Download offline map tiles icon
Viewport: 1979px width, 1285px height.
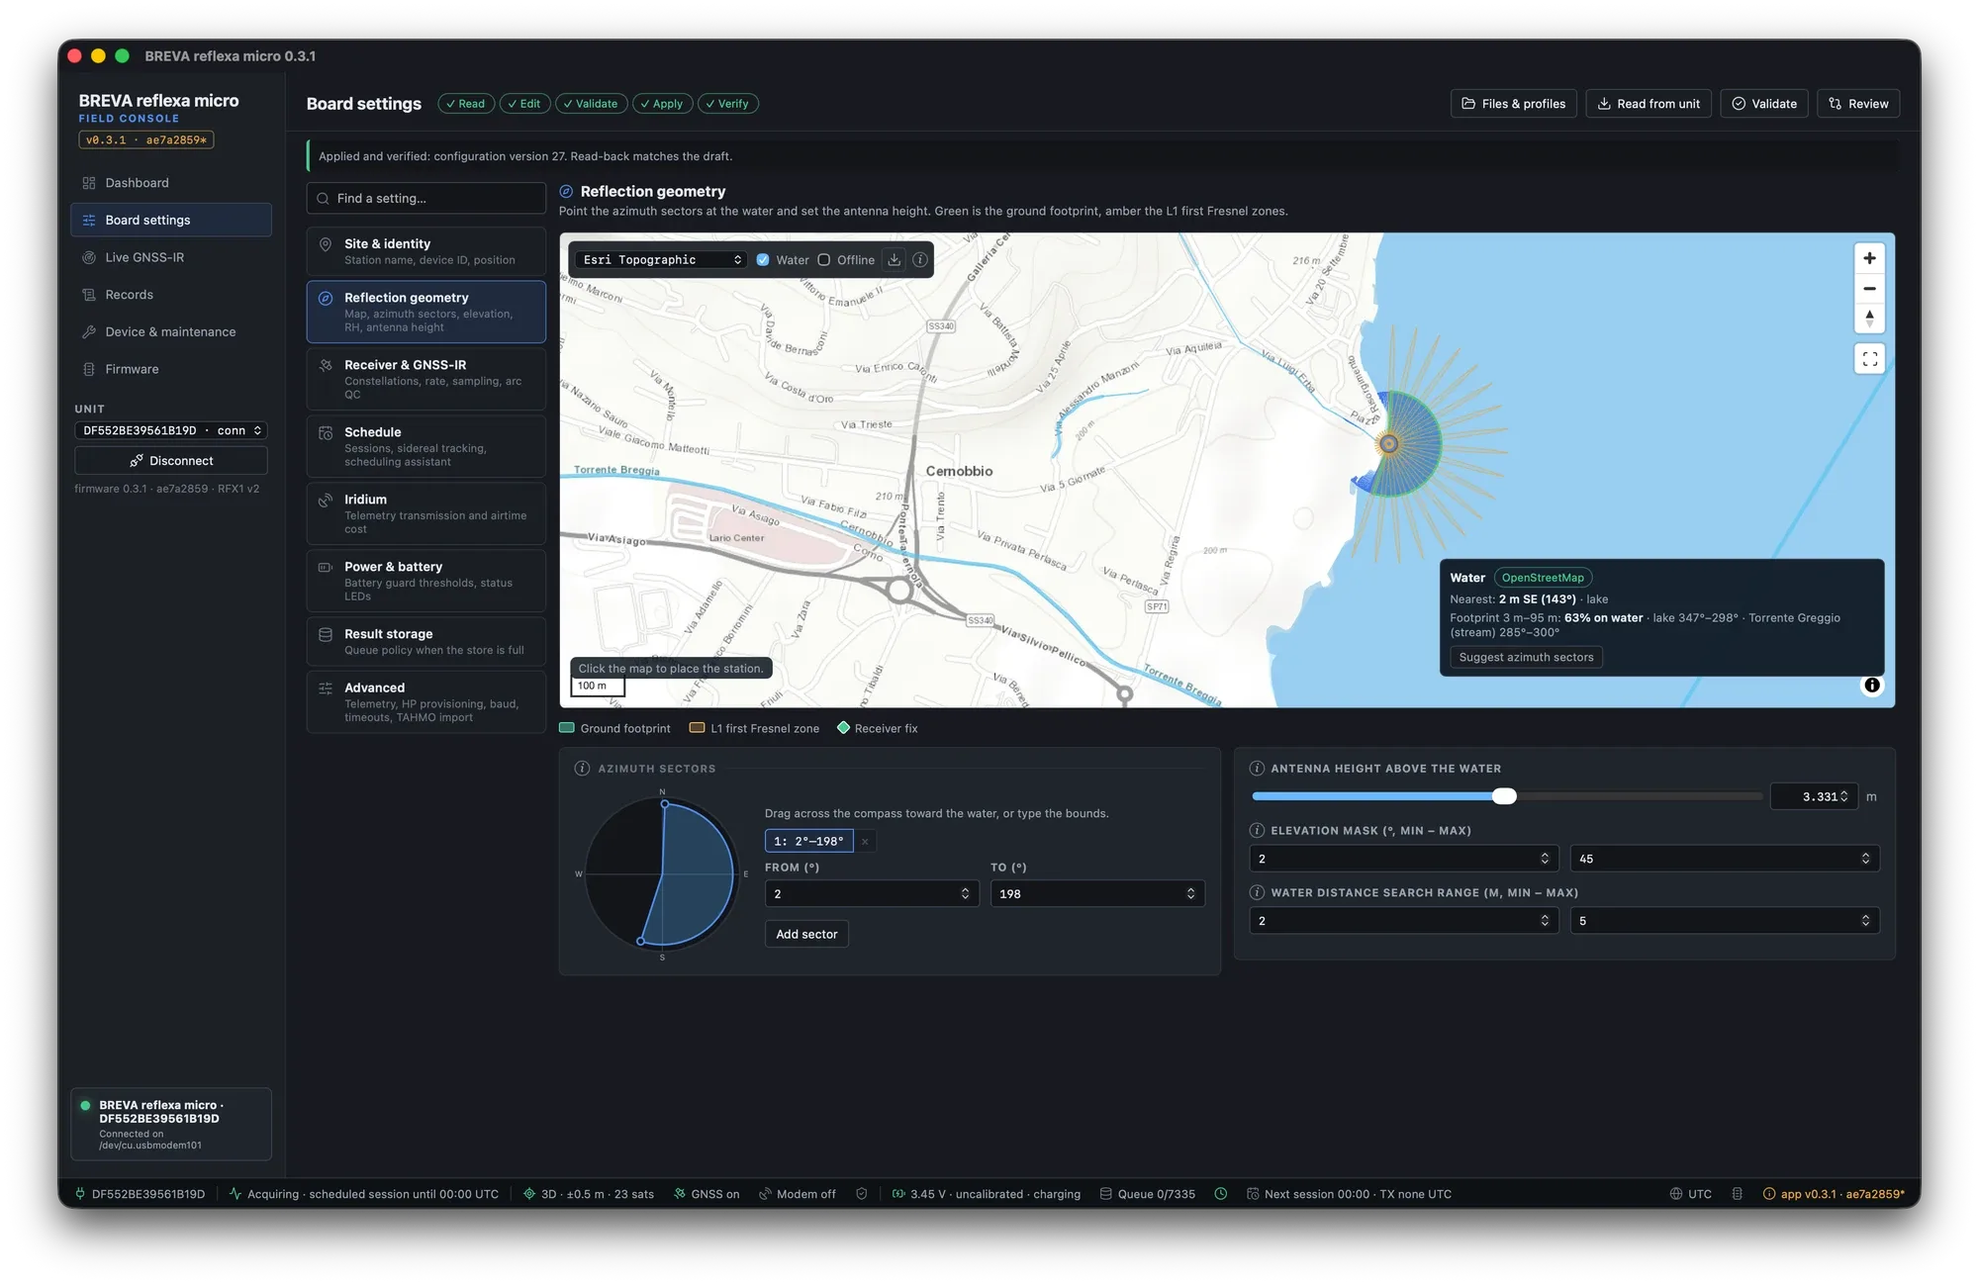[x=894, y=260]
